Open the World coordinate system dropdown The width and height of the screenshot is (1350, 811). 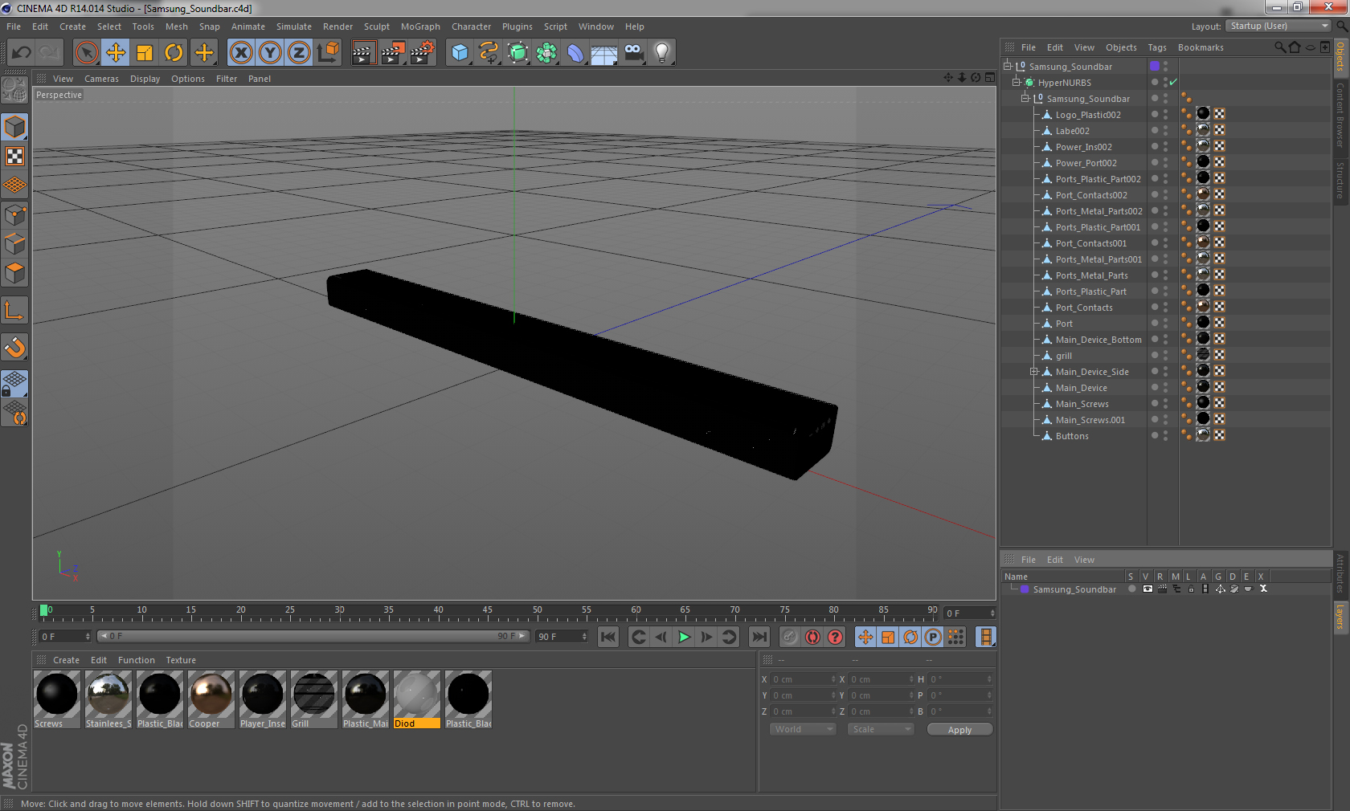[x=803, y=729]
